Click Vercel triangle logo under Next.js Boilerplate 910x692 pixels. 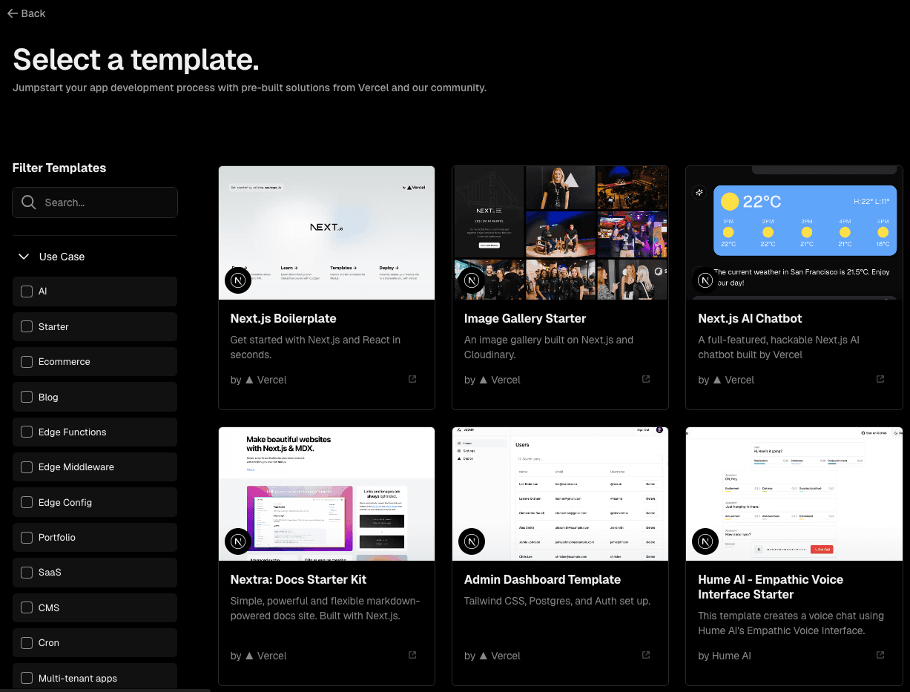click(x=250, y=380)
